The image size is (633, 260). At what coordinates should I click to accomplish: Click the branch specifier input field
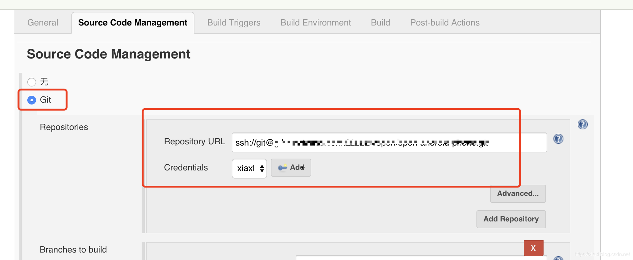[x=421, y=258]
